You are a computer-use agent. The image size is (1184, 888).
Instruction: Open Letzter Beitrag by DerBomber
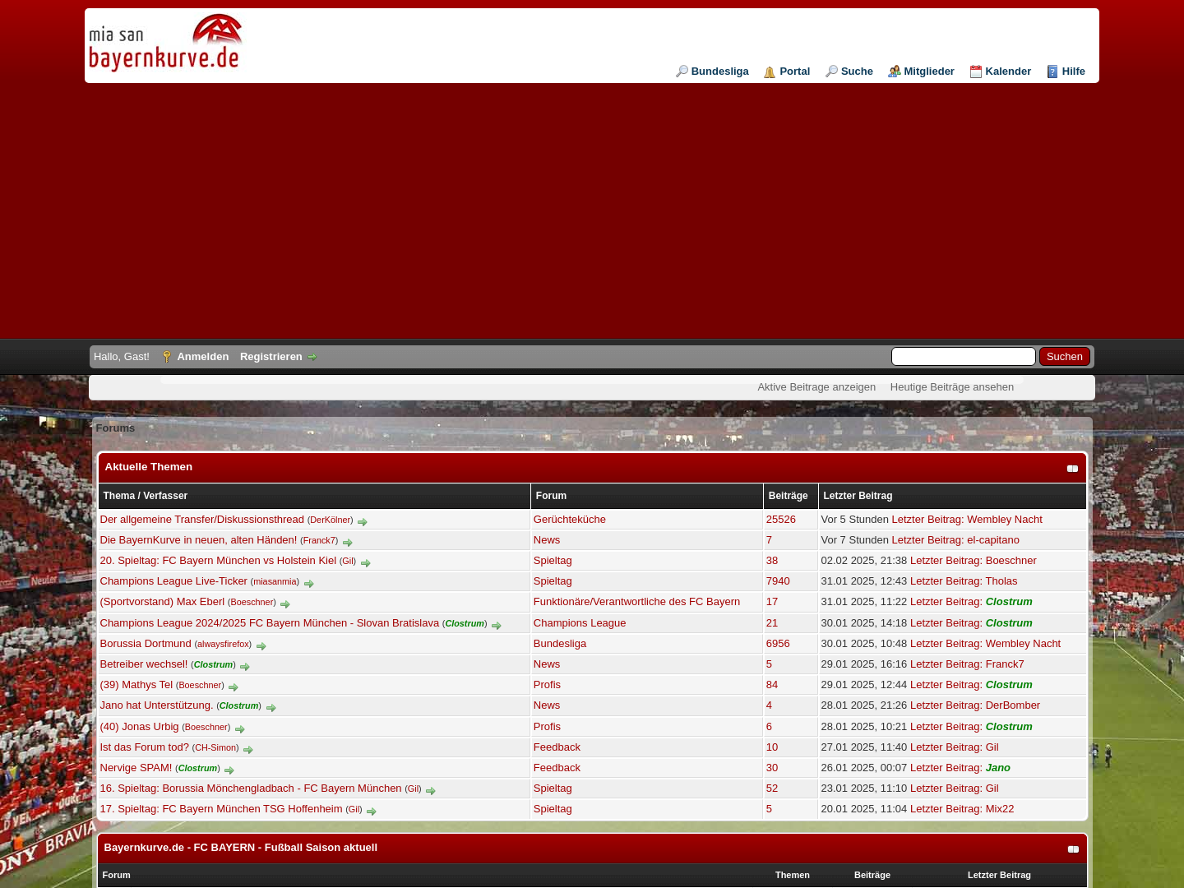[975, 705]
